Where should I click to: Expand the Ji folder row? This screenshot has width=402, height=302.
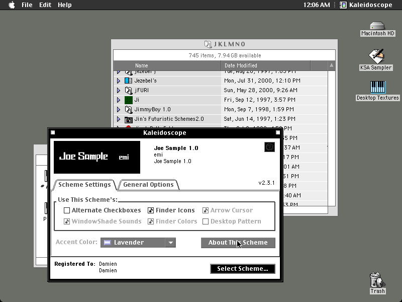click(x=119, y=100)
